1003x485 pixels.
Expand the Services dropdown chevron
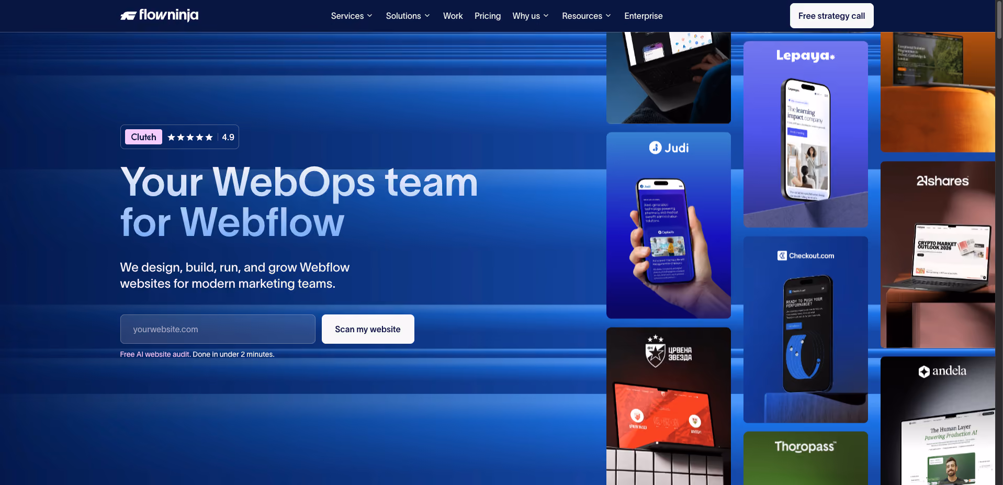[x=370, y=16]
